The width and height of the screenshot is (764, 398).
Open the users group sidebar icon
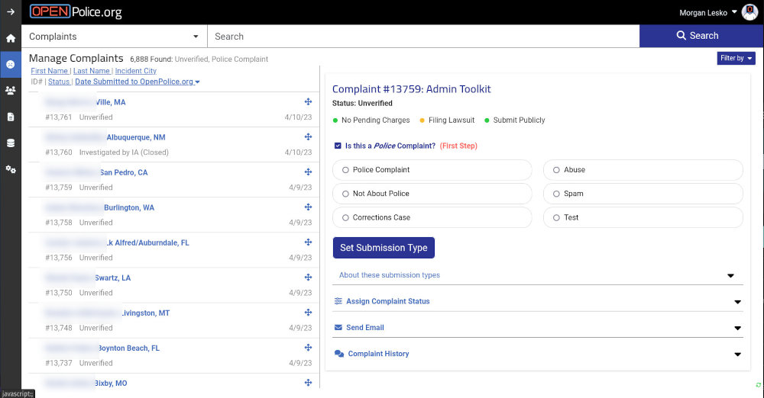pos(10,90)
